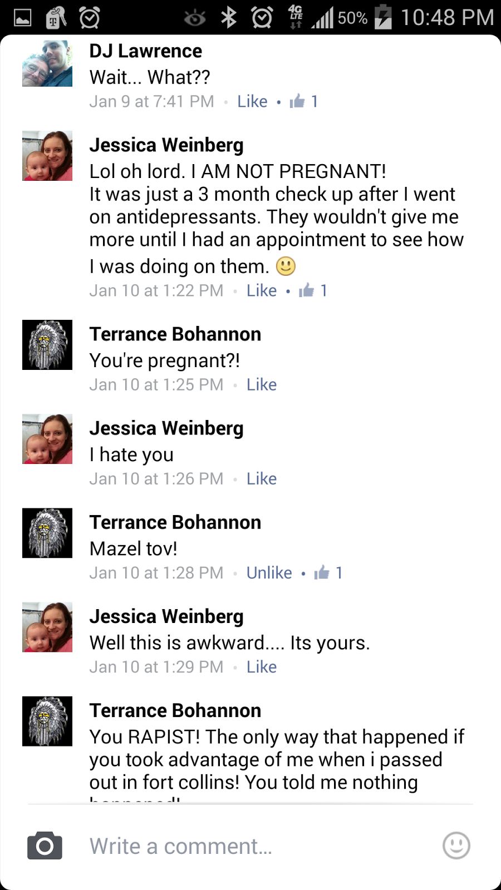This screenshot has width=501, height=890.
Task: Tap the Bluetooth status icon
Action: (x=228, y=18)
